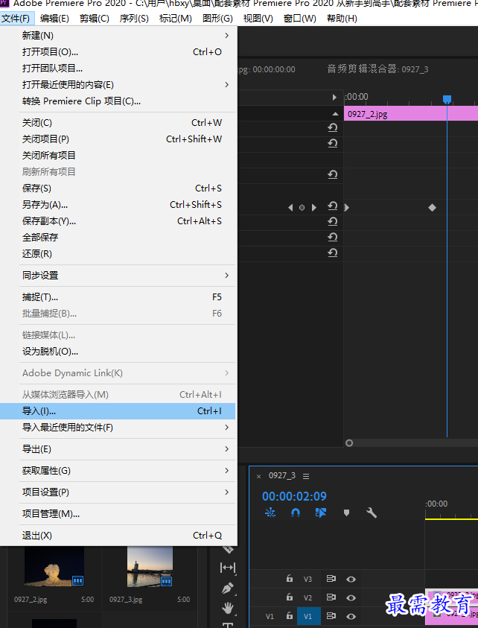Toggle the lock on track V3

pyautogui.click(x=290, y=578)
